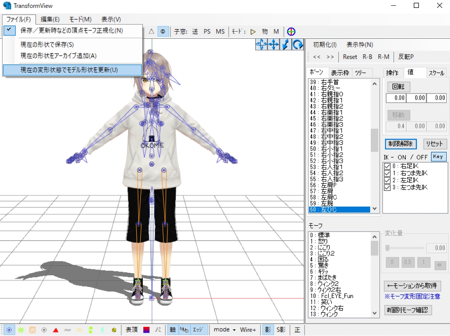Switch to the ツリー tab
Image resolution: width=450 pixels, height=336 pixels.
[361, 72]
